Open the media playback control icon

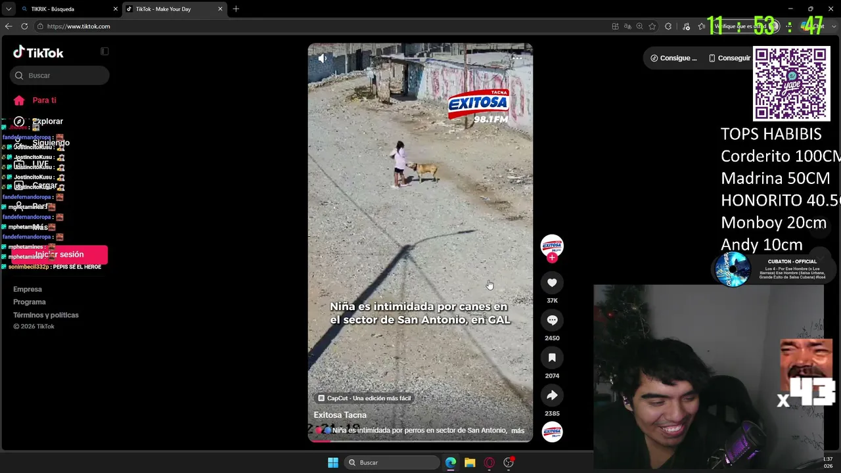coord(687,26)
